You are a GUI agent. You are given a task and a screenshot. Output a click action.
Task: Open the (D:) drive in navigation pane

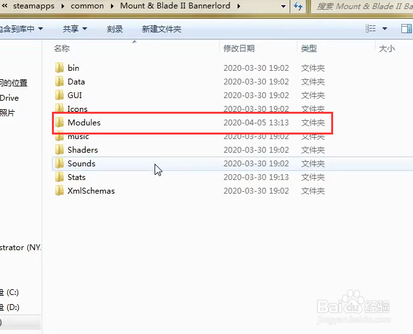(10, 307)
